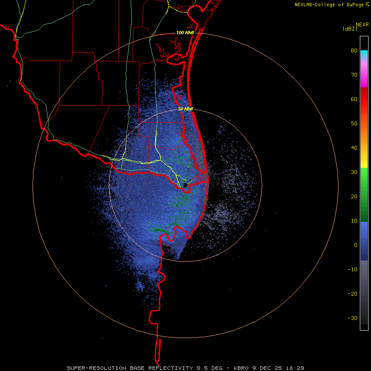Click the 20 value on dBZ scale
Image resolution: width=371 pixels, height=371 pixels.
(x=354, y=197)
